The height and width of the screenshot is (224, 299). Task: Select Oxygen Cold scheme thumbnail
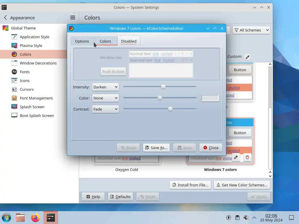[x=127, y=160]
